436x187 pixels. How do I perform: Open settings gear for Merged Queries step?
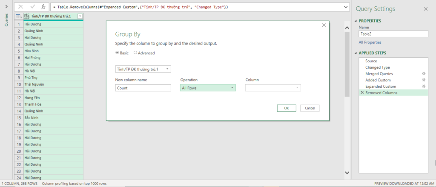(424, 74)
